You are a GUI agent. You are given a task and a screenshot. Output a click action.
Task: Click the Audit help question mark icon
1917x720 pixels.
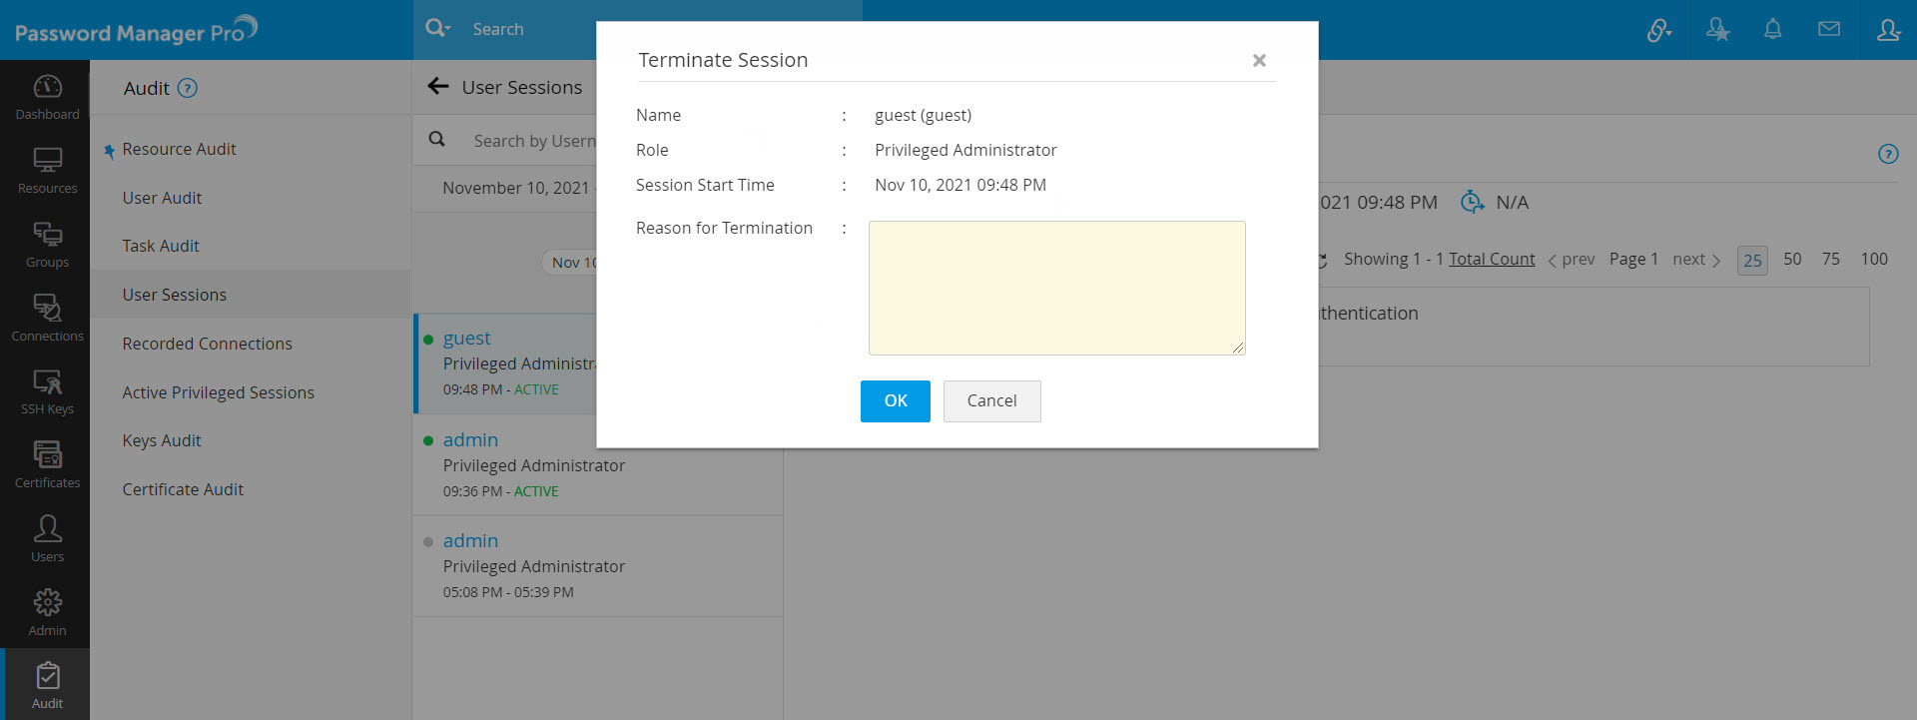(x=187, y=88)
